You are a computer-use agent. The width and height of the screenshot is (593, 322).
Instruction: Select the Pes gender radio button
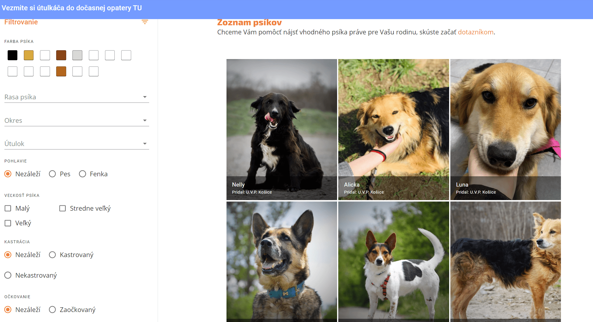coord(52,174)
